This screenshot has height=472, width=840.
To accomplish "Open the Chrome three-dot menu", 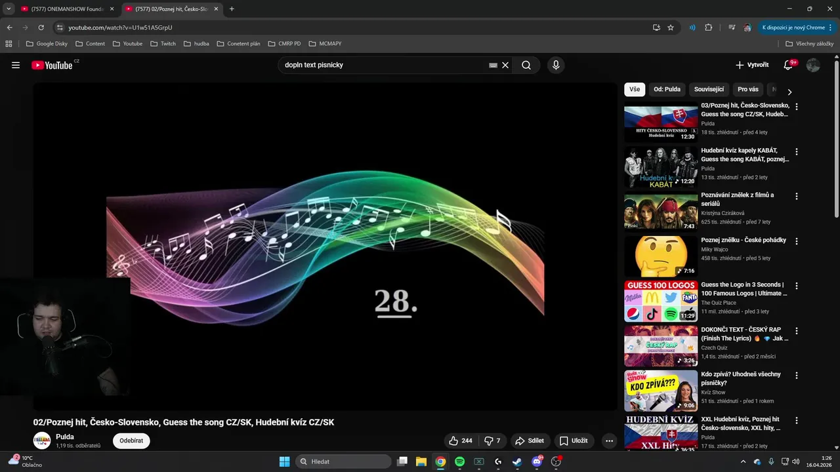I will (831, 28).
